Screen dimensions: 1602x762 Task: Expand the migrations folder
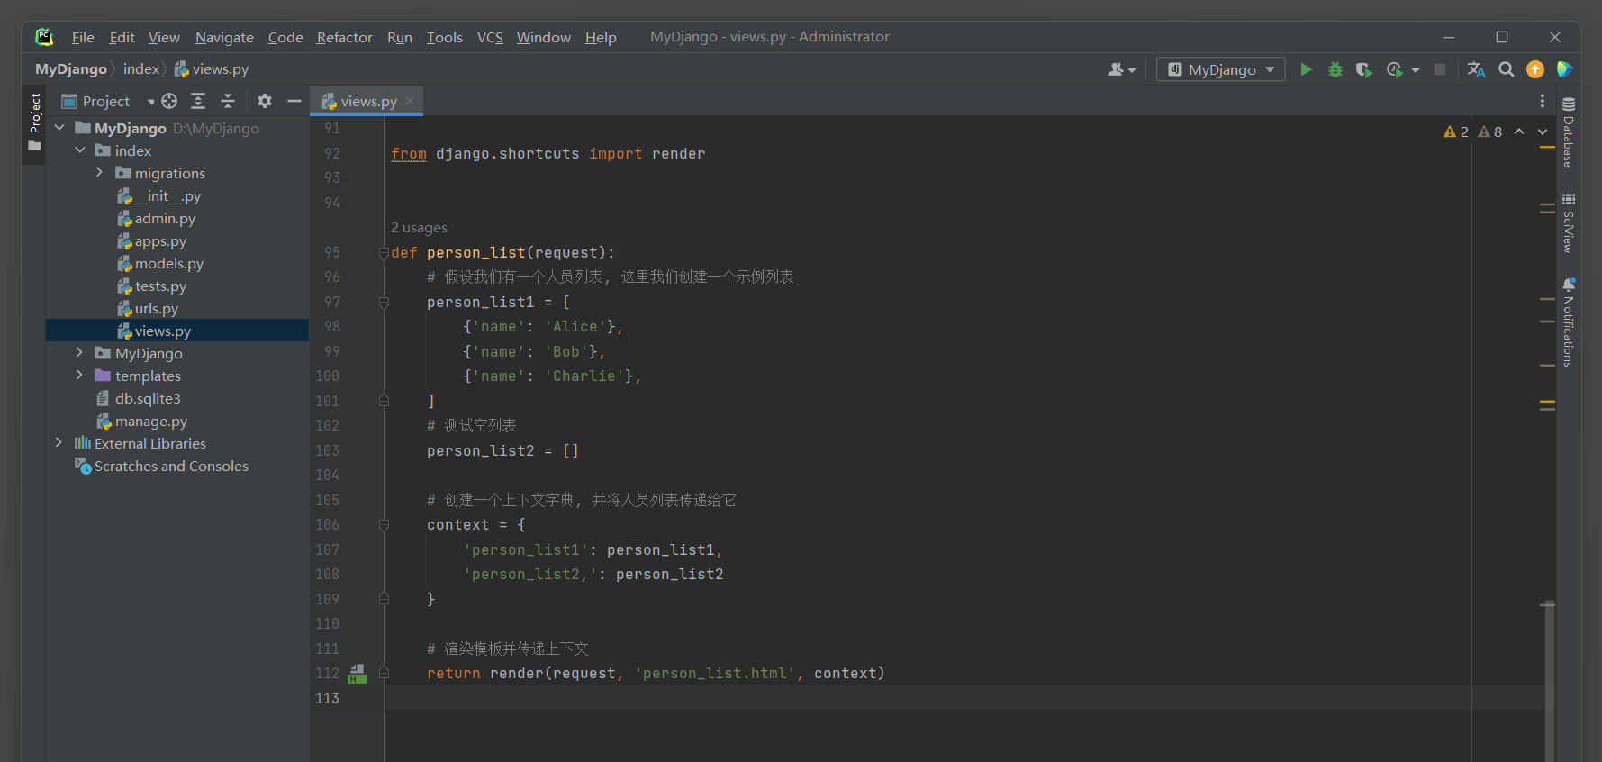pyautogui.click(x=99, y=173)
